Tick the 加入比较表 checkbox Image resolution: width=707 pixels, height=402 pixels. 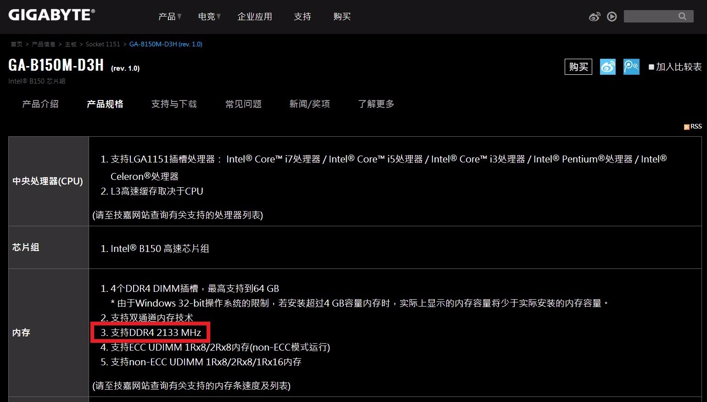tap(651, 67)
